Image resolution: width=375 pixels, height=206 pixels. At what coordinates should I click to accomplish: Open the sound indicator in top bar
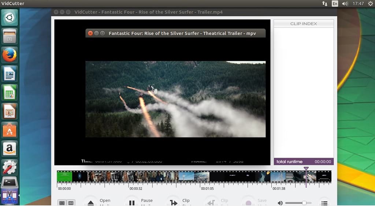coord(345,3)
